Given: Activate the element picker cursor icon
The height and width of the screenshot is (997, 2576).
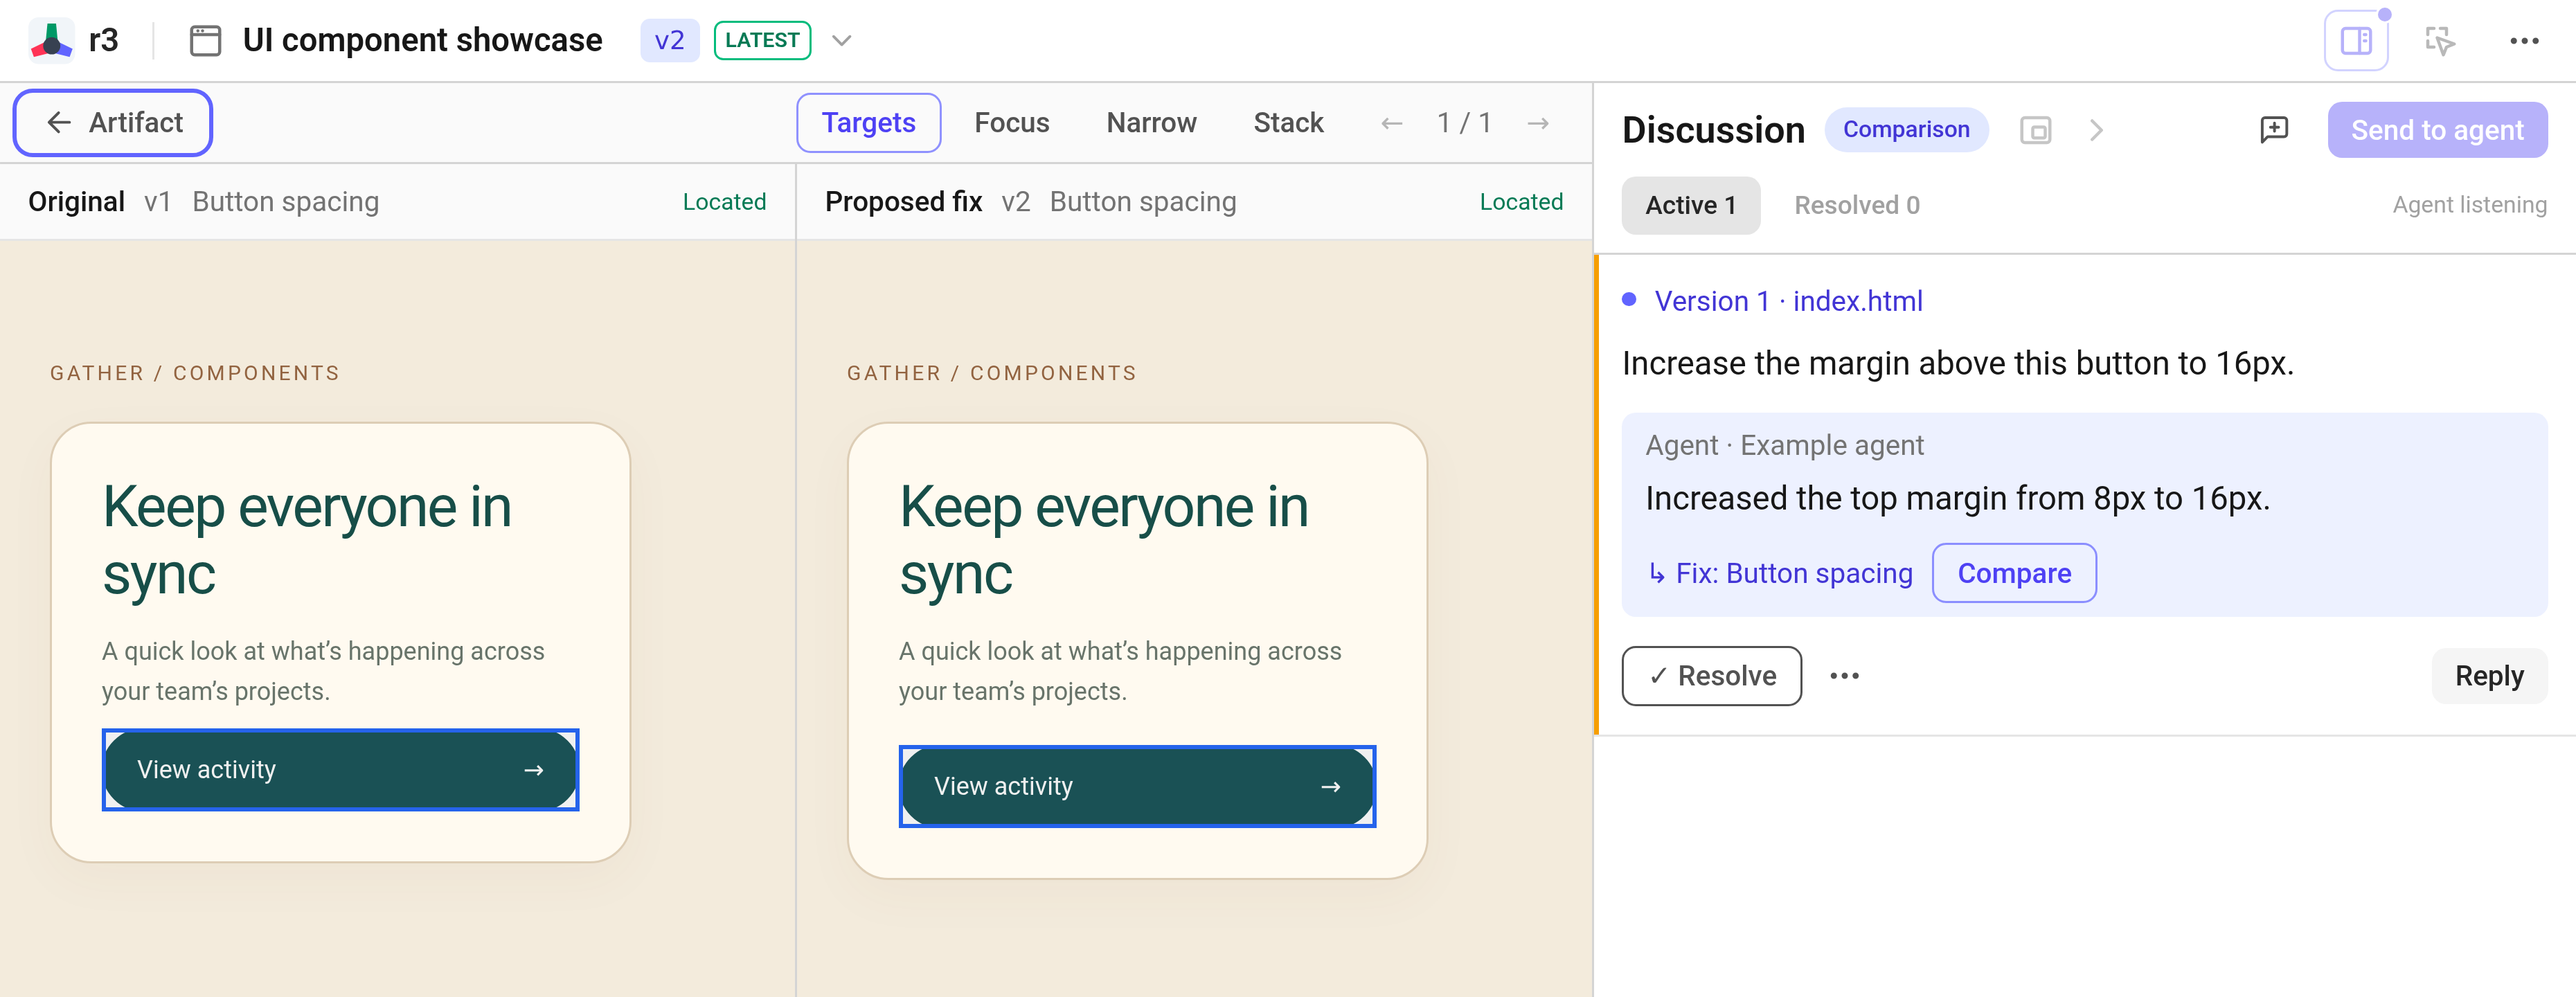Looking at the screenshot, I should (x=2440, y=41).
